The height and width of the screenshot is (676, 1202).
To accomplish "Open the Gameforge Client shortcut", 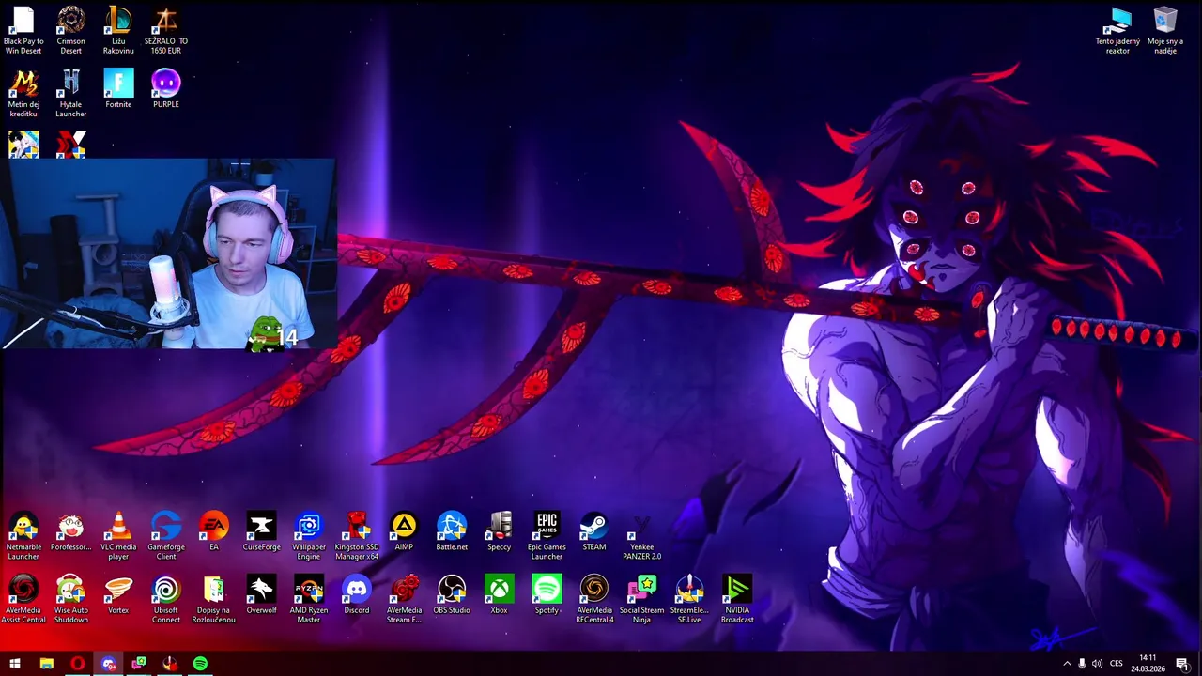I will coord(166,536).
